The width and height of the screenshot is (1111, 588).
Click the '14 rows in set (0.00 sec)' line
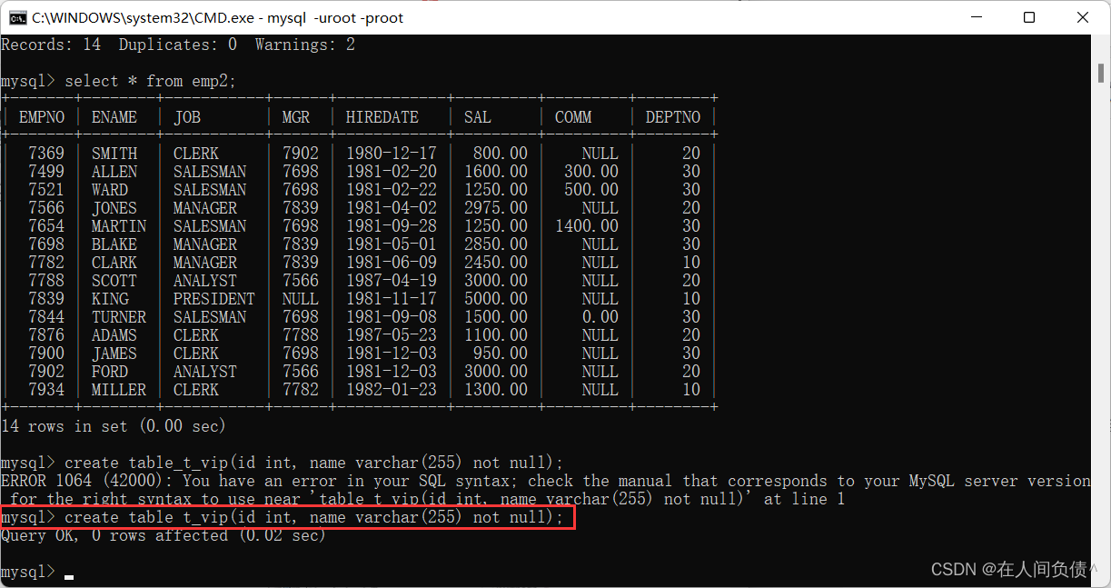[x=114, y=426]
